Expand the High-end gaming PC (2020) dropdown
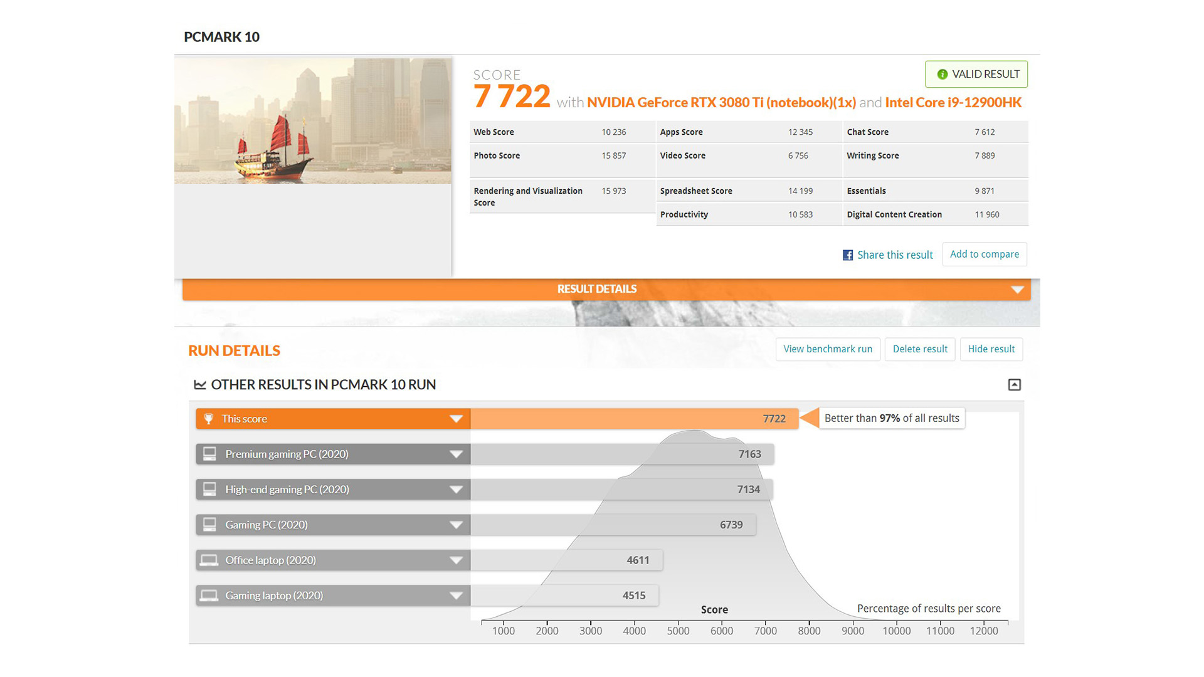 pos(456,490)
